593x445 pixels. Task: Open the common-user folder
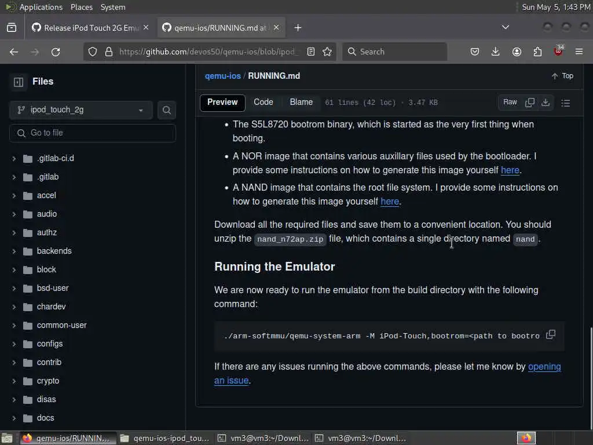(61, 326)
